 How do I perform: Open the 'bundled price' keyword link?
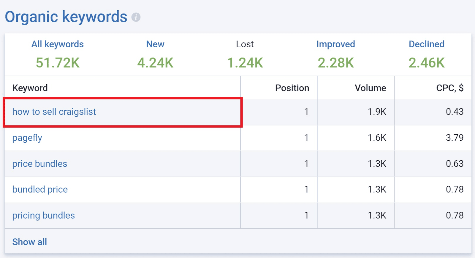(x=40, y=189)
